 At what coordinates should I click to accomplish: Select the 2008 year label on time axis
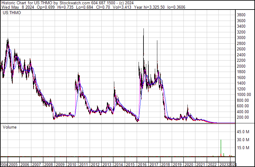point(49,164)
